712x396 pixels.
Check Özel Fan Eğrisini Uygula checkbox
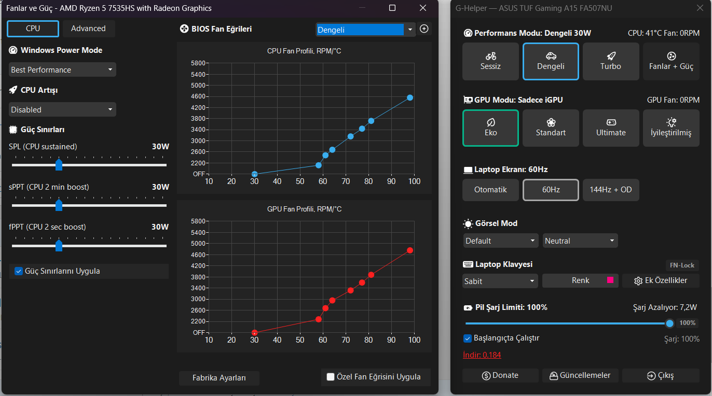(331, 377)
